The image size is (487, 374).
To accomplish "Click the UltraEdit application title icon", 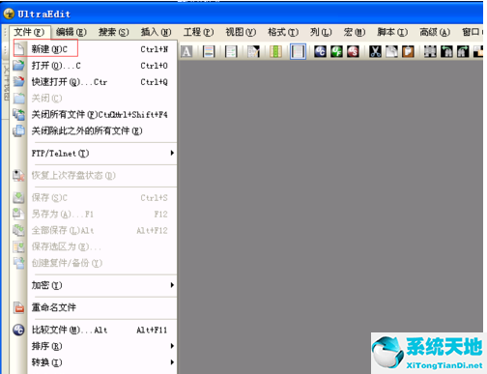I will pos(9,14).
